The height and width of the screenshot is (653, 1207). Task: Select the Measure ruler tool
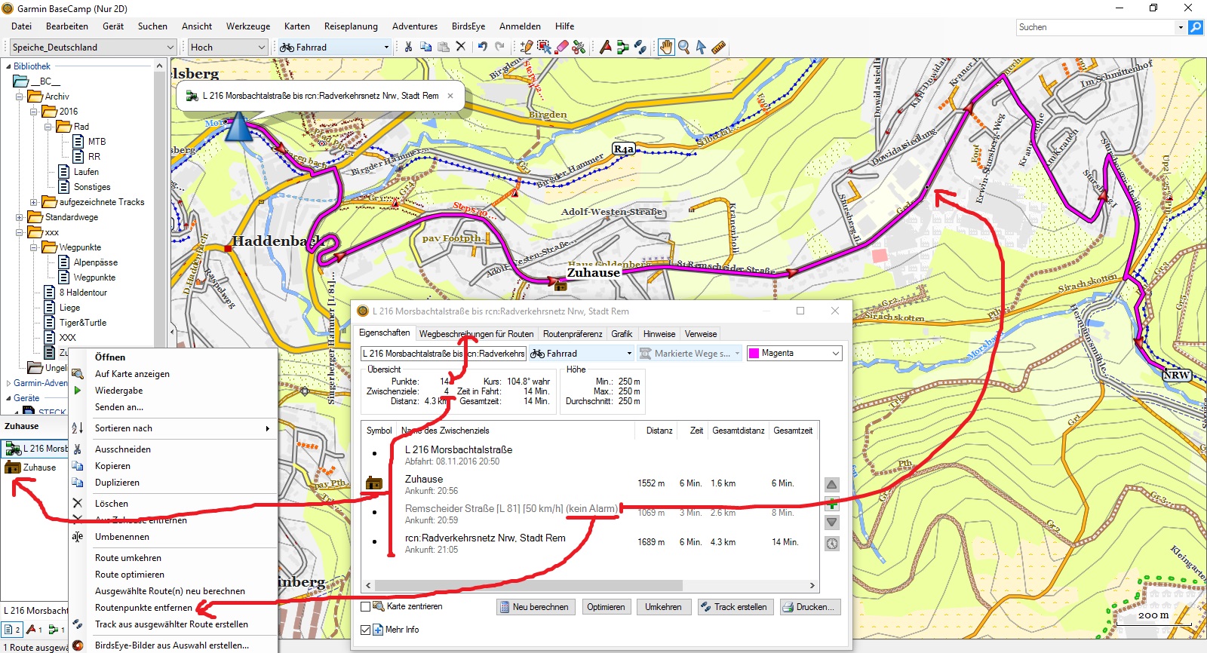718,47
